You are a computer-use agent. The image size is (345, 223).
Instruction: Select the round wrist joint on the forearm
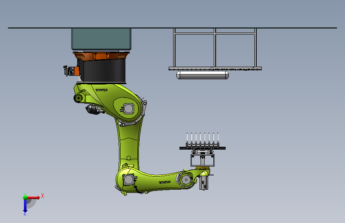(x=186, y=179)
